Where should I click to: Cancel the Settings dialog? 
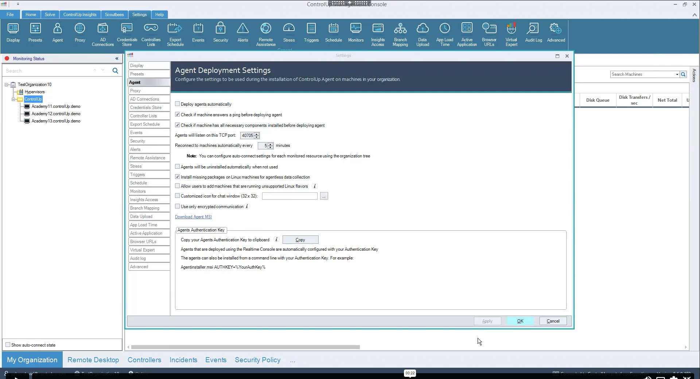point(553,321)
